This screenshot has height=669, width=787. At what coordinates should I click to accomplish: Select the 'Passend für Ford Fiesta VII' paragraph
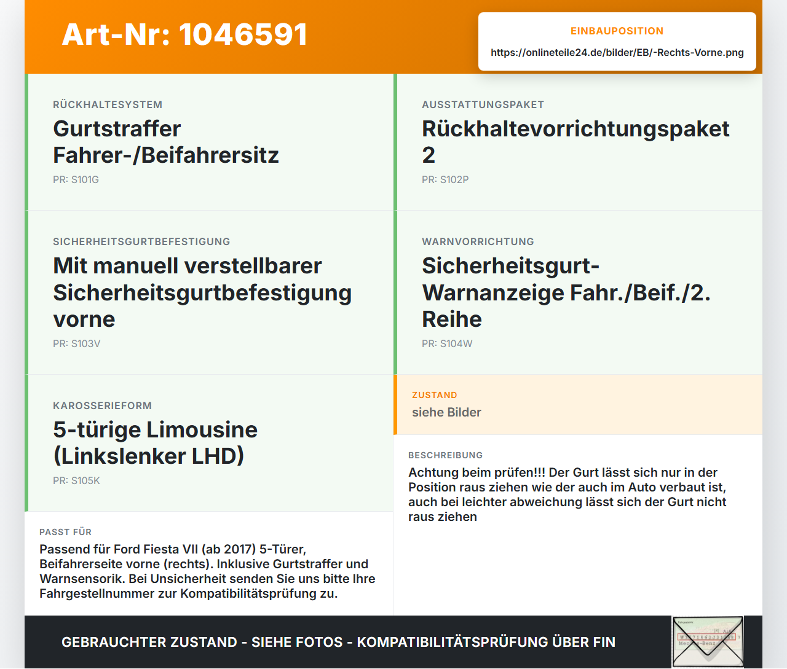point(207,571)
